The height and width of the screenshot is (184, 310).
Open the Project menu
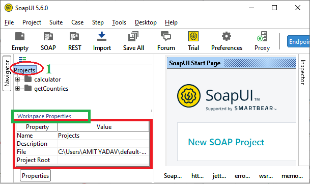click(32, 22)
